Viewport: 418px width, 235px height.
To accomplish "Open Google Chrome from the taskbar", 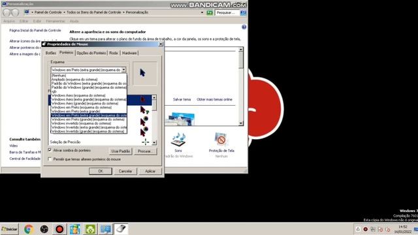I will pyautogui.click(x=29, y=229).
